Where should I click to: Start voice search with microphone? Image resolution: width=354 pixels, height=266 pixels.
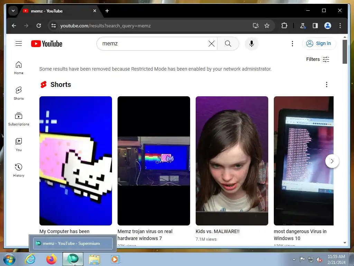[x=252, y=43]
